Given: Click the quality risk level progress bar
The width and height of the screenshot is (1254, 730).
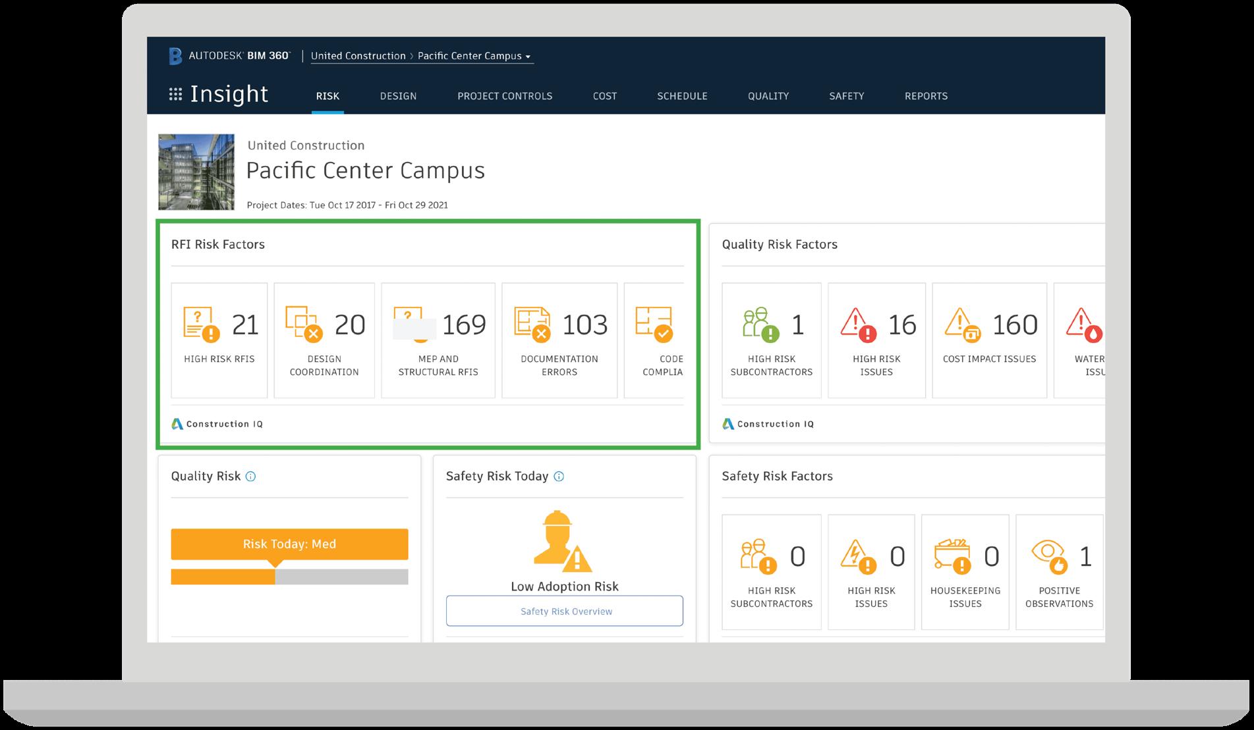Looking at the screenshot, I should [289, 577].
